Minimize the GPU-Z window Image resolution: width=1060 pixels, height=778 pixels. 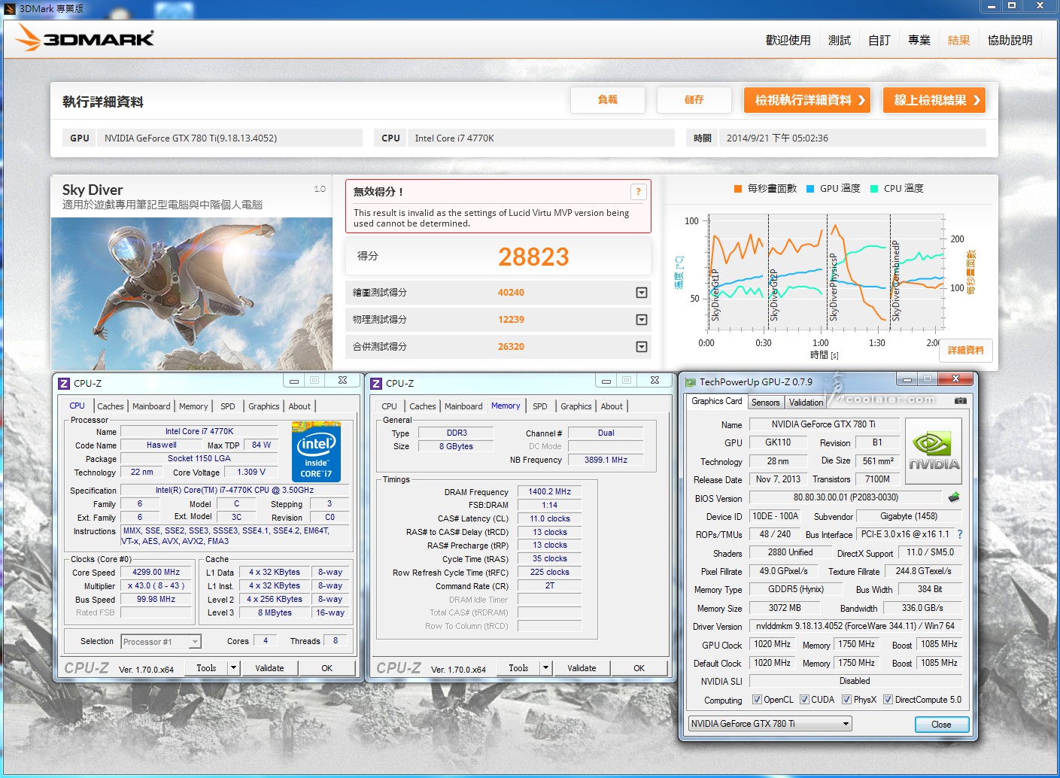(908, 379)
